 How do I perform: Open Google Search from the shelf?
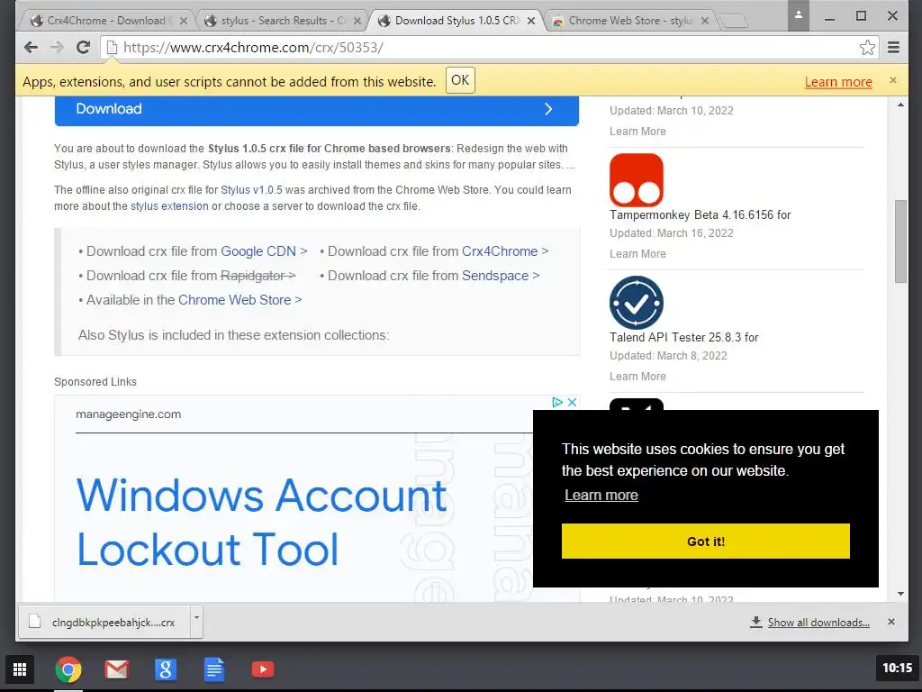coord(166,669)
